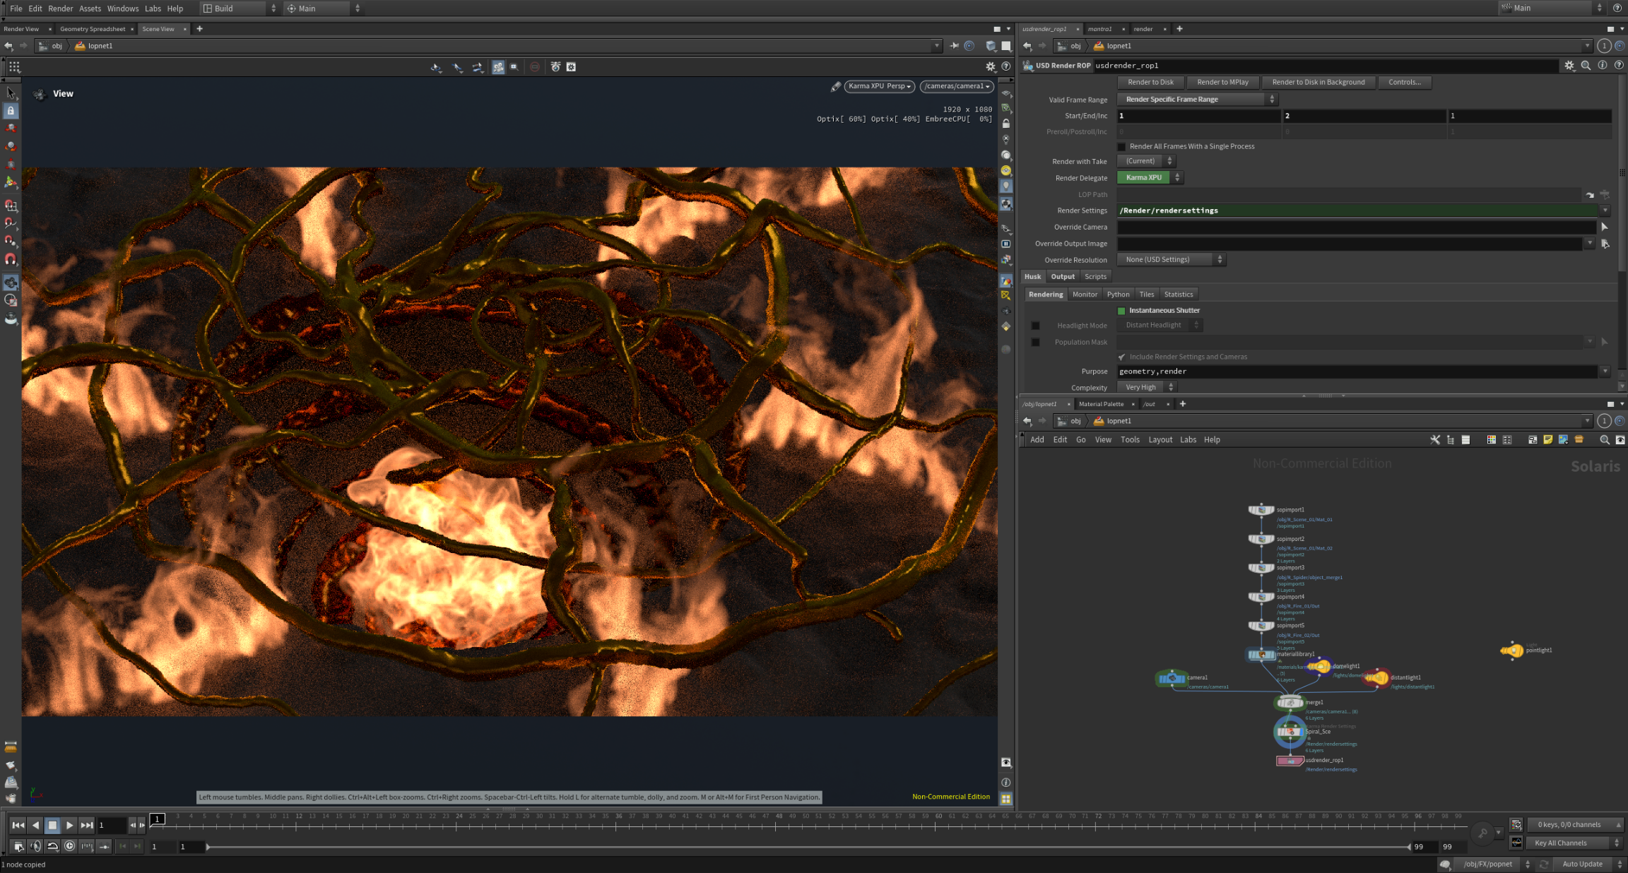Play the animation forward

tap(69, 825)
